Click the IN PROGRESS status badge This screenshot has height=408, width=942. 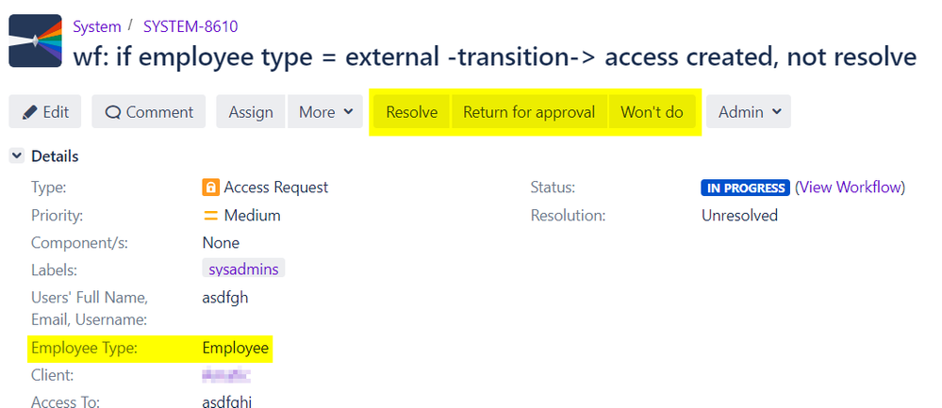coord(745,188)
